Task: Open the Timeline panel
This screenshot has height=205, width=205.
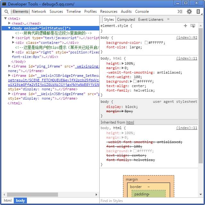Action: click(73, 12)
